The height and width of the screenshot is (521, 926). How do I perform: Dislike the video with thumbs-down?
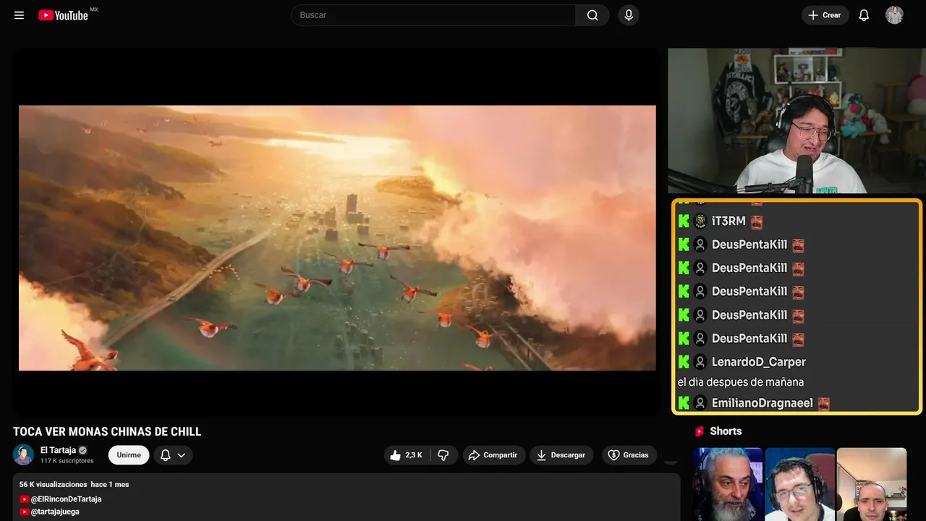[443, 455]
